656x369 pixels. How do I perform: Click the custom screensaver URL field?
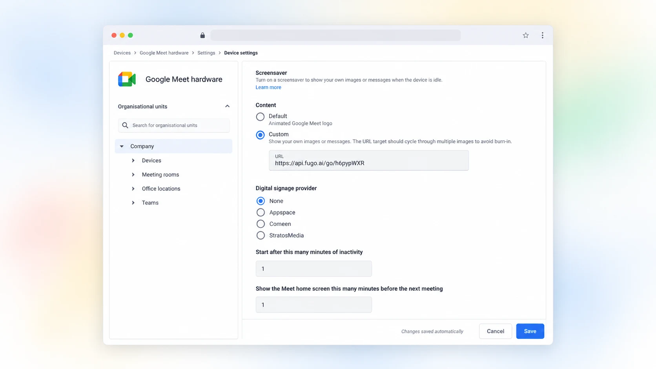click(x=369, y=160)
